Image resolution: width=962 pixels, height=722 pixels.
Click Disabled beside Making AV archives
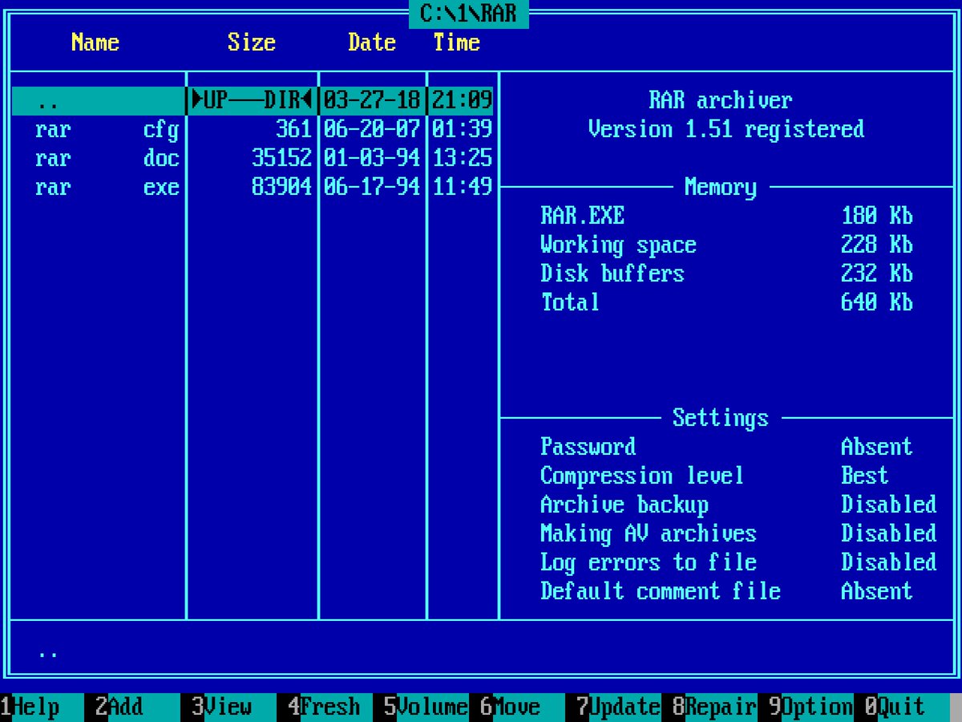889,533
